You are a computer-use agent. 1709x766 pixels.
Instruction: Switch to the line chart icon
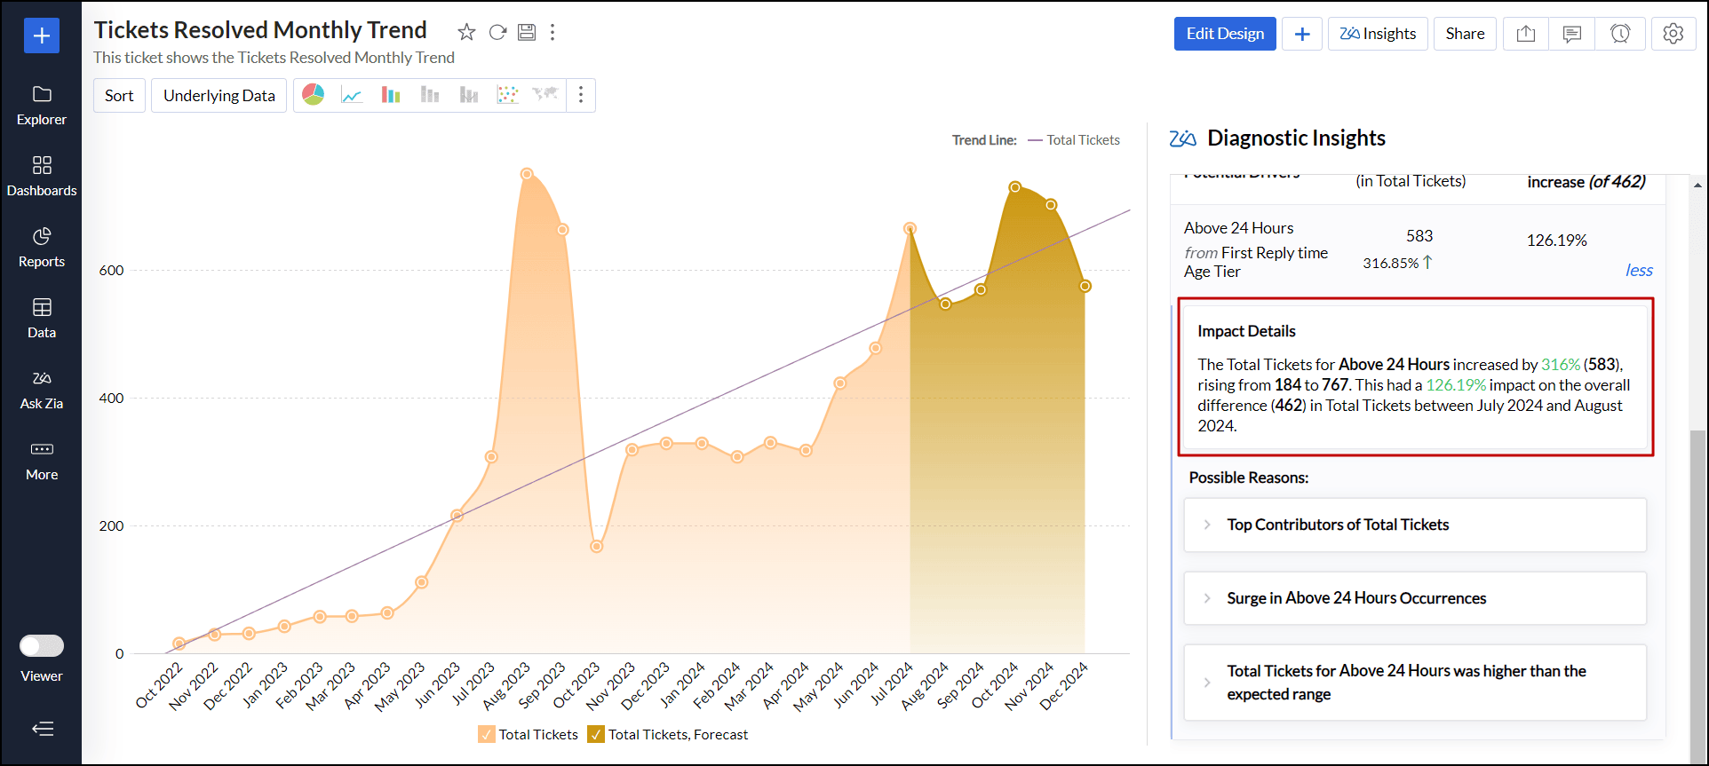tap(352, 95)
